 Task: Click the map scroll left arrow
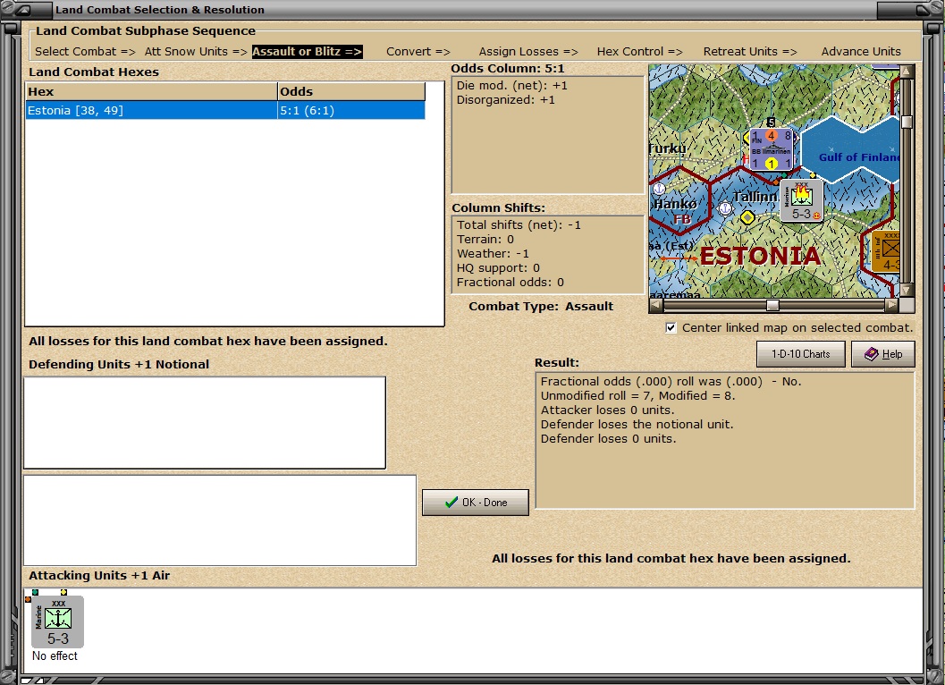655,305
